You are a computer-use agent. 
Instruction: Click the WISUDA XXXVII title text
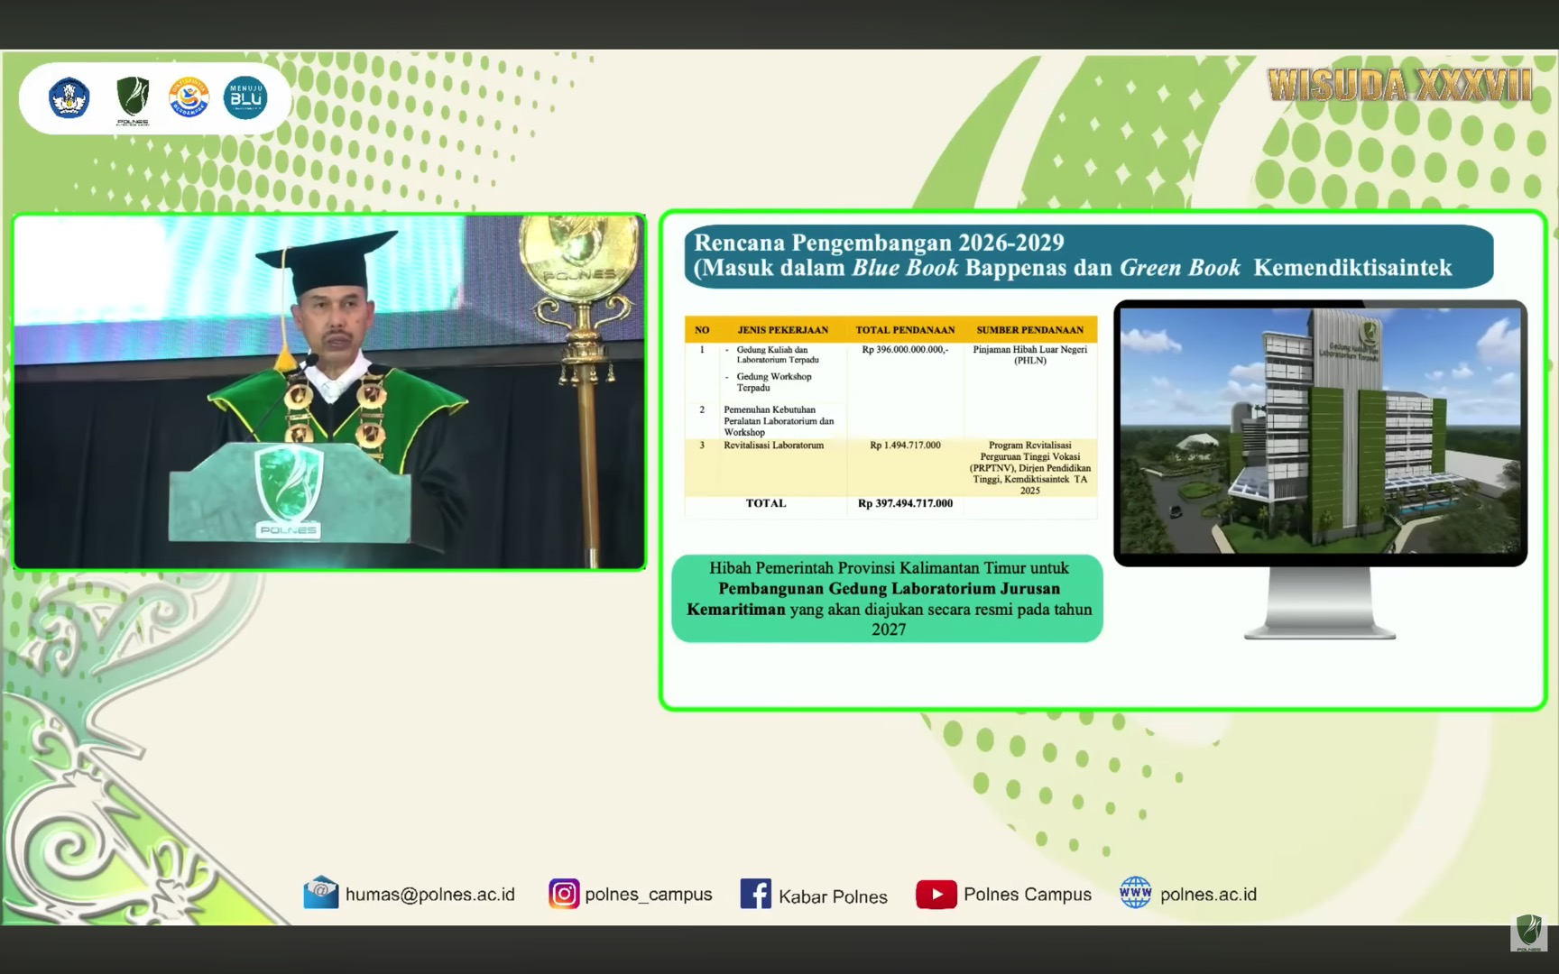click(1399, 86)
